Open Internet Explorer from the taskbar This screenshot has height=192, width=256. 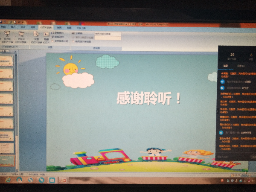coord(8,180)
